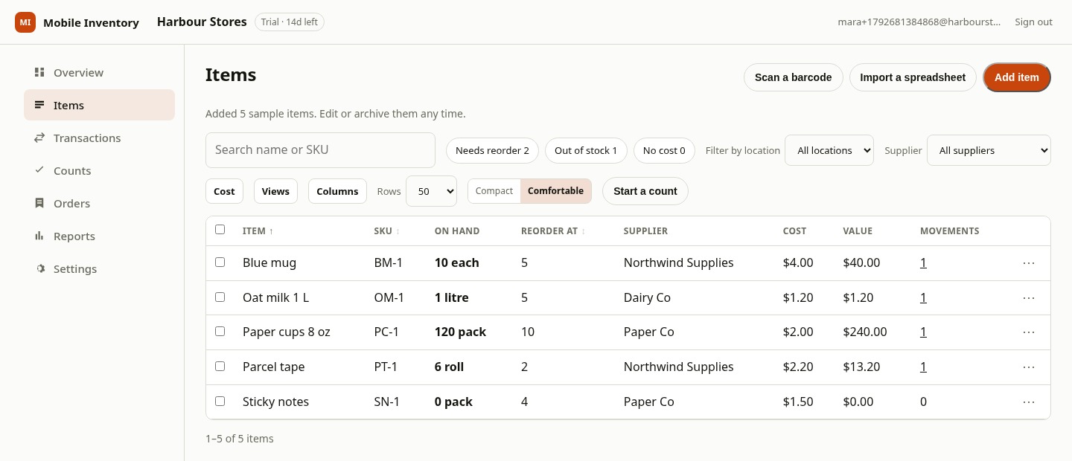Open Transactions page from sidebar

pyautogui.click(x=99, y=138)
